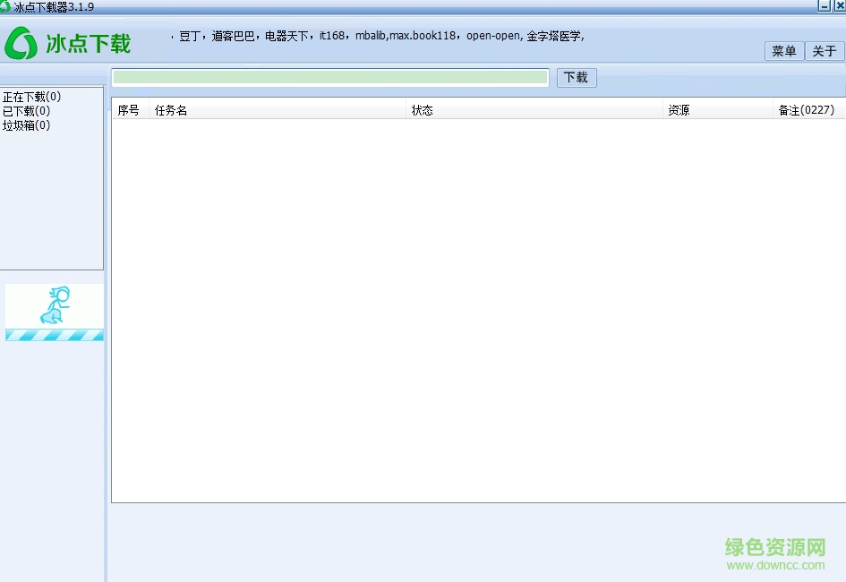Click the 状态 status column header
Image resolution: width=846 pixels, height=582 pixels.
click(x=422, y=110)
